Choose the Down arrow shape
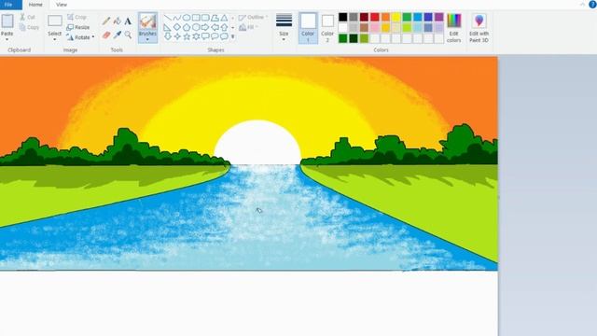Screen dimensions: 597x336 168,36
